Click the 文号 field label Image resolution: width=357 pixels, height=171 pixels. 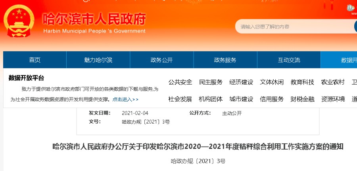pos(95,122)
